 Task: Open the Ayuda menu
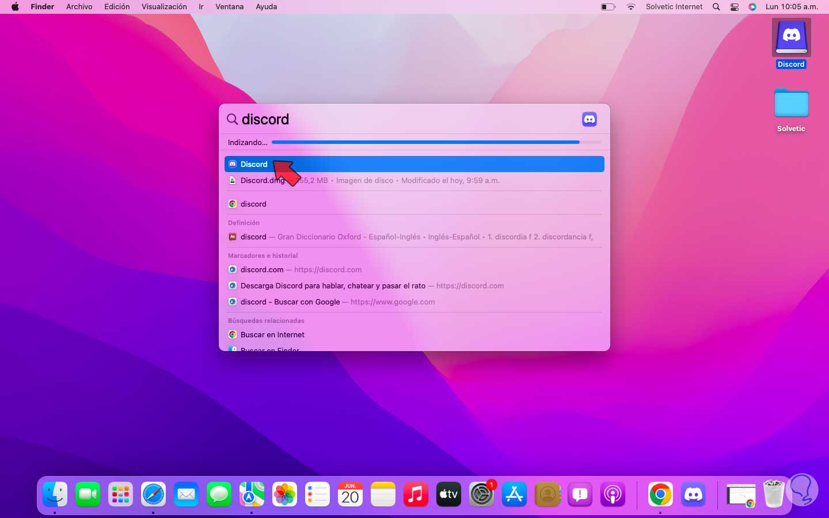[266, 7]
